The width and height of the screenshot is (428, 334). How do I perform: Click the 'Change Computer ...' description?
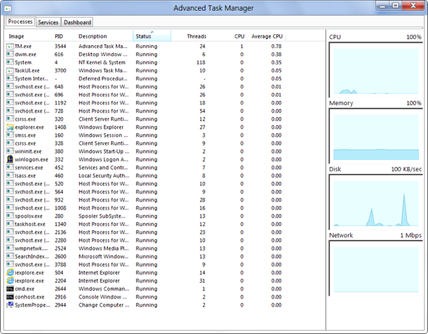click(104, 305)
